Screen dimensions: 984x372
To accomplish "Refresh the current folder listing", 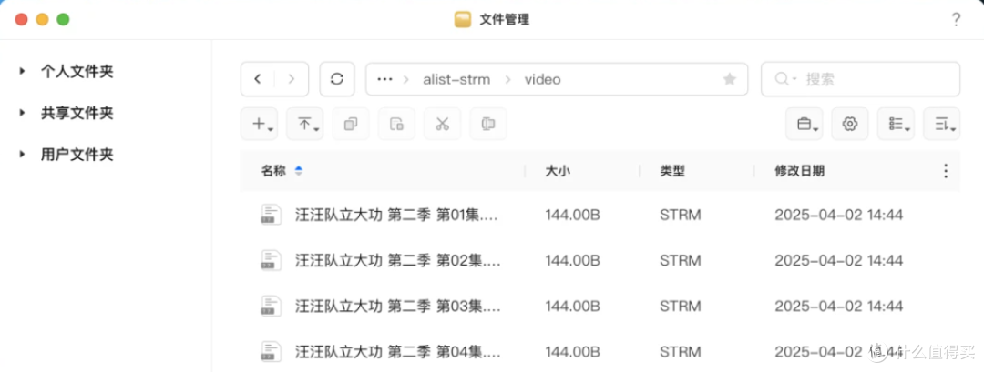I will coord(337,79).
